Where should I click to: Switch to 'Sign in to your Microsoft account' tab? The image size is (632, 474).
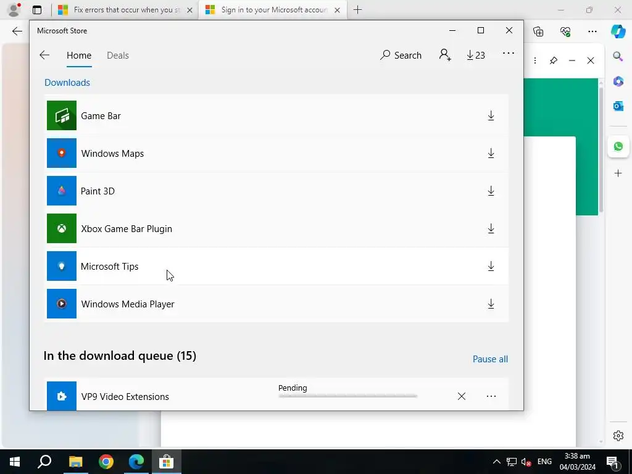tap(273, 10)
